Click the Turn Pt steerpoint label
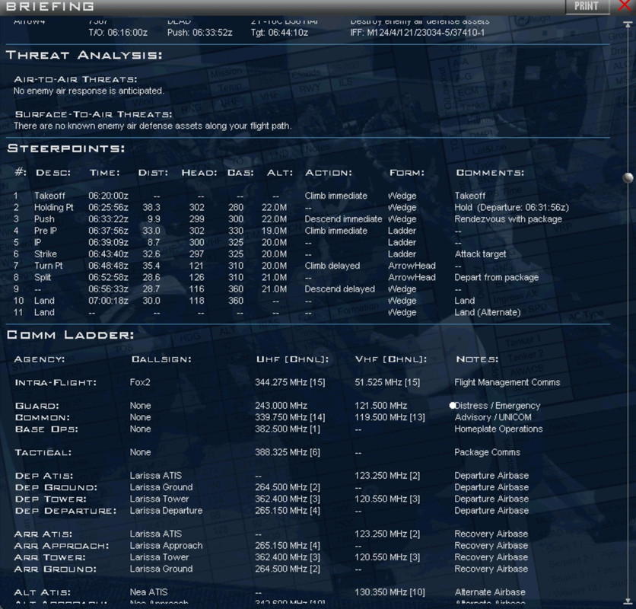Image resolution: width=636 pixels, height=609 pixels. (x=48, y=266)
